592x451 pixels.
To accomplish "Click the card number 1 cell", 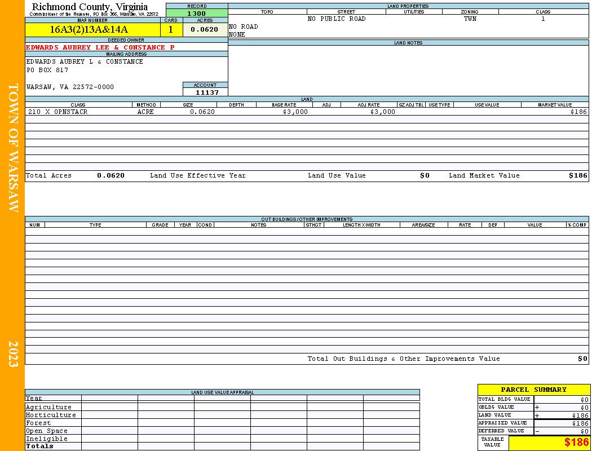I will coord(171,29).
